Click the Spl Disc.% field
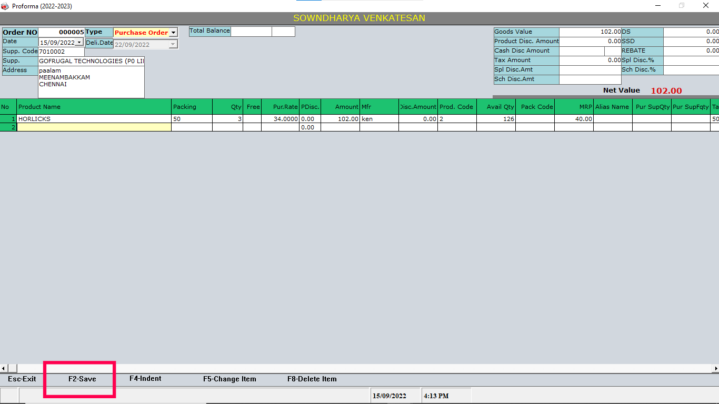The height and width of the screenshot is (404, 719). (x=691, y=60)
